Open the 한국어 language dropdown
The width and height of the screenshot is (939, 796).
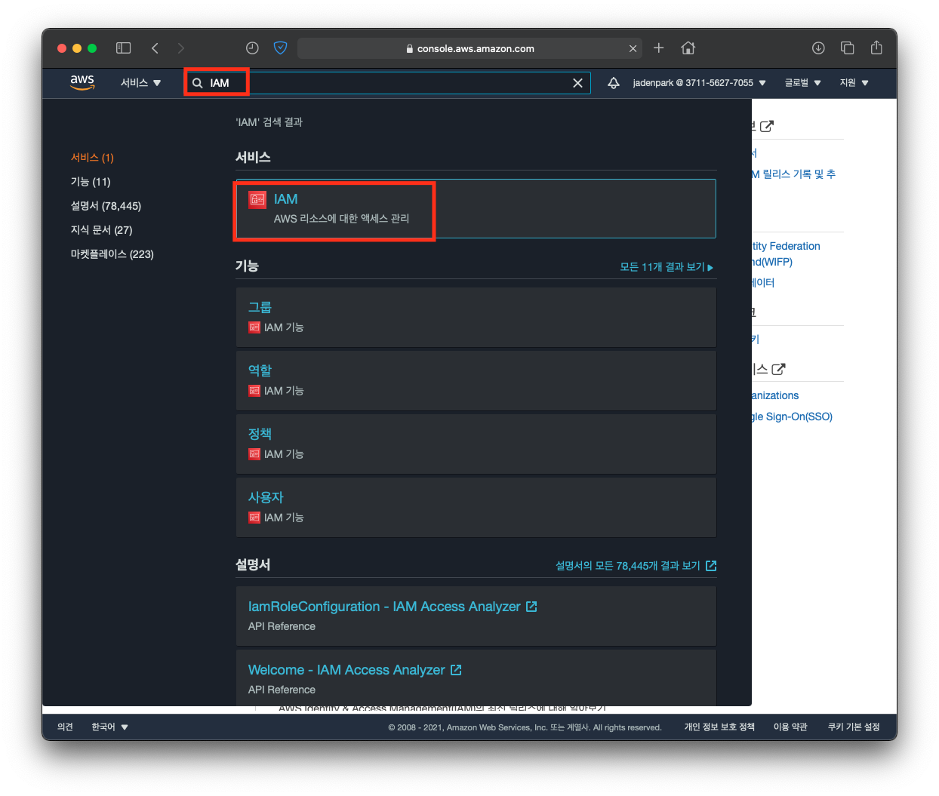pyautogui.click(x=109, y=727)
